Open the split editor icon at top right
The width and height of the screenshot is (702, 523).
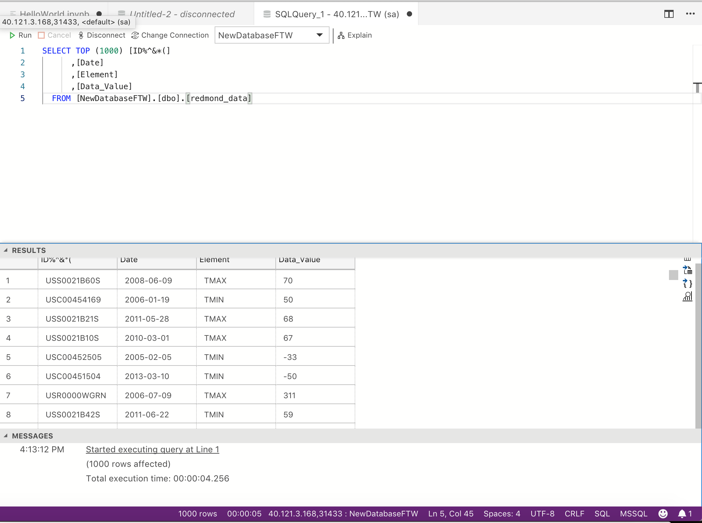[669, 14]
